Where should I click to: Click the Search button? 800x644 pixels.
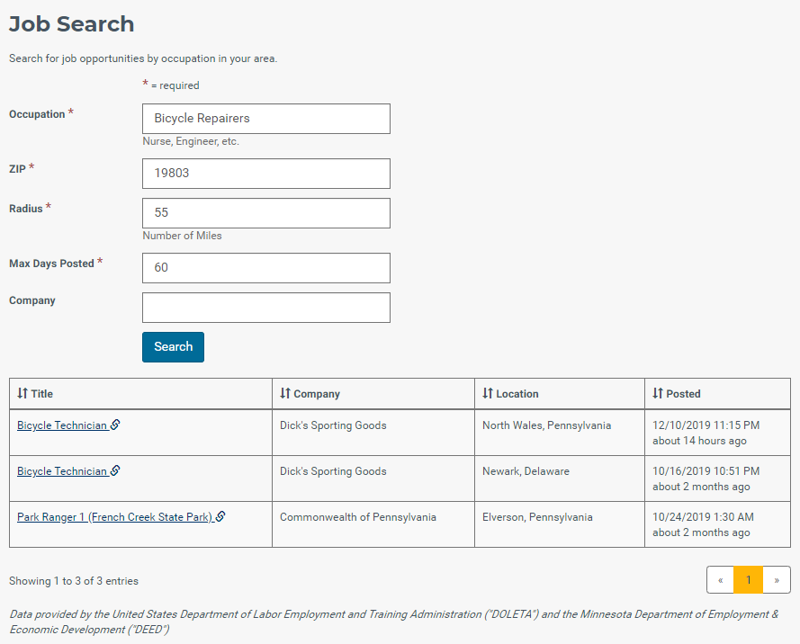(173, 346)
